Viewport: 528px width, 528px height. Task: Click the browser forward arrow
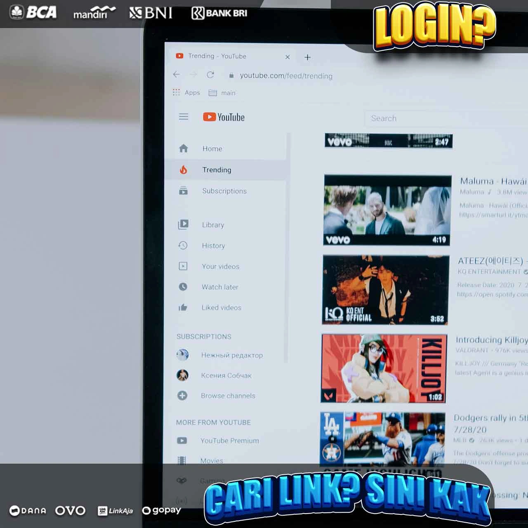[x=193, y=74]
